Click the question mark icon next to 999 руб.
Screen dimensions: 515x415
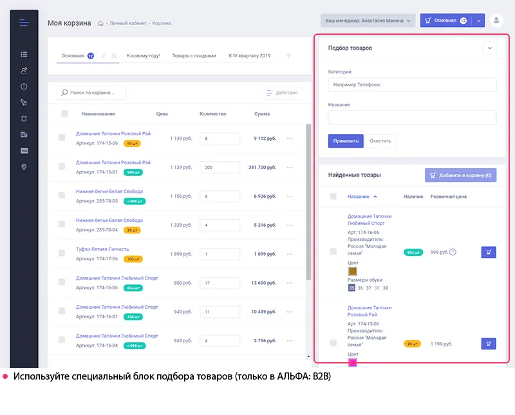(453, 252)
